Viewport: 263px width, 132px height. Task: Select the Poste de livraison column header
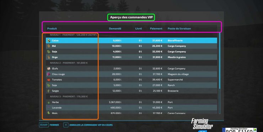coord(179,28)
